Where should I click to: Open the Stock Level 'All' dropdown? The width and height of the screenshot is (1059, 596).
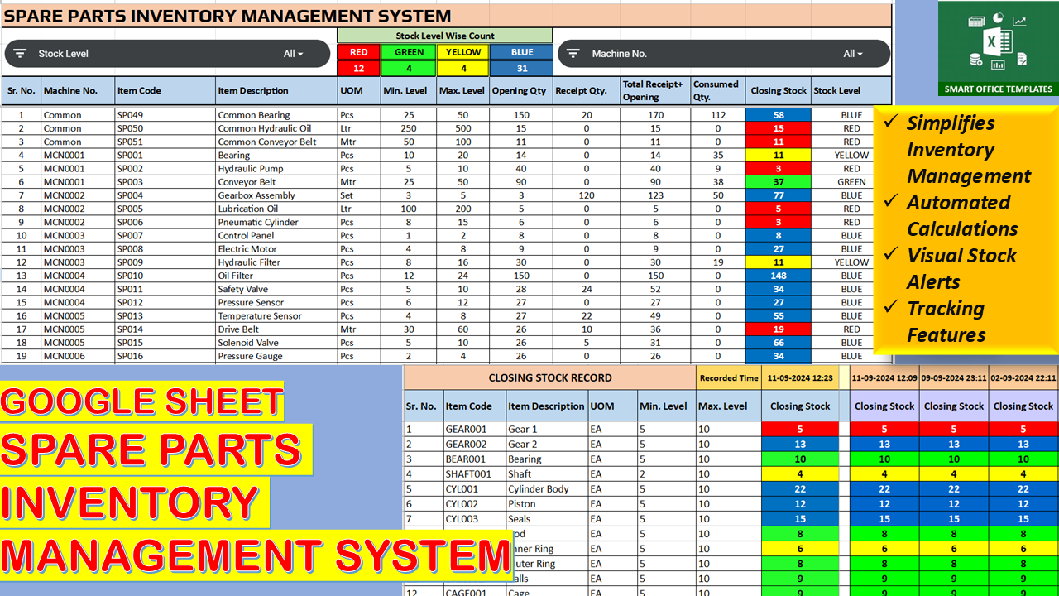pos(294,54)
